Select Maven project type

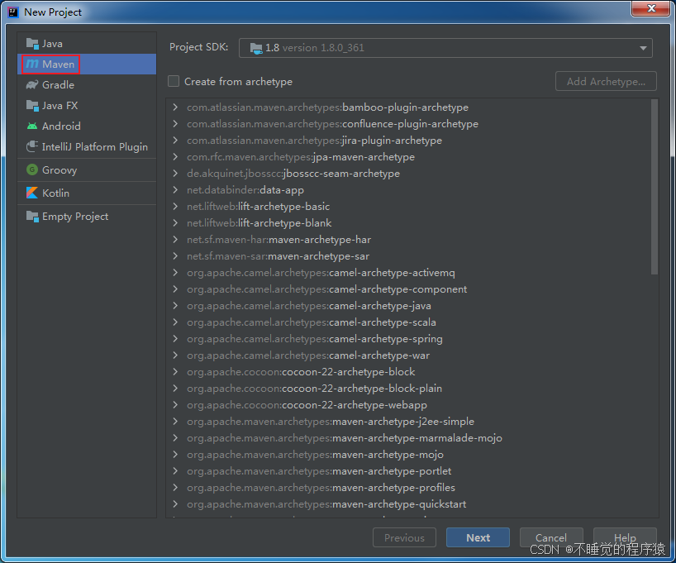click(87, 64)
